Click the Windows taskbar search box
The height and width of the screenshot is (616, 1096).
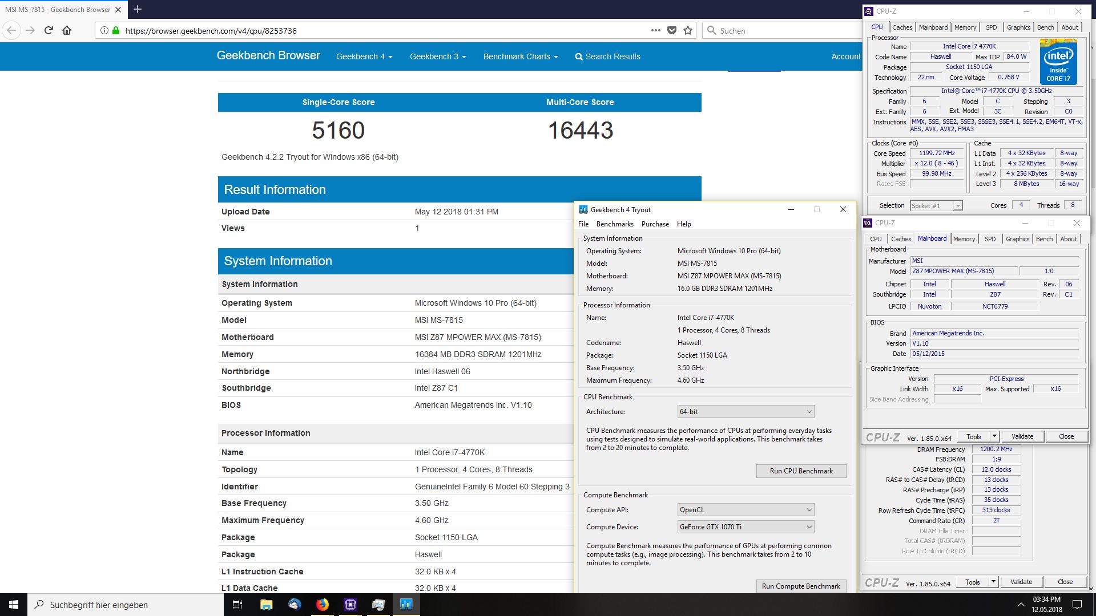(x=126, y=605)
